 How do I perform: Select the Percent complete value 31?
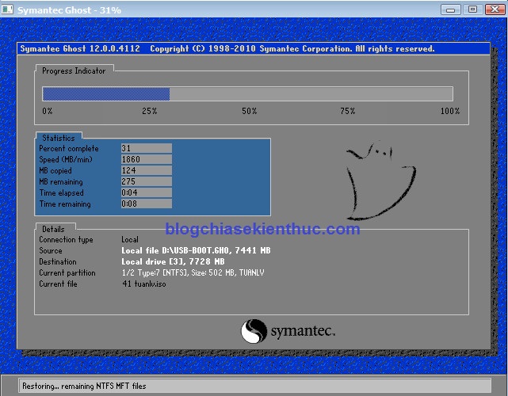pos(147,148)
